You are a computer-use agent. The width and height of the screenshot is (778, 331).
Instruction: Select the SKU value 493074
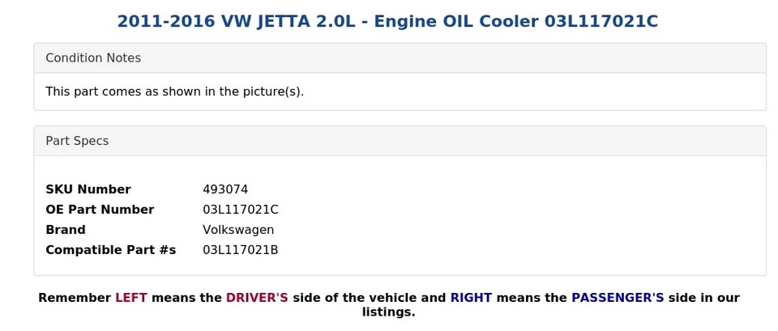pos(225,189)
